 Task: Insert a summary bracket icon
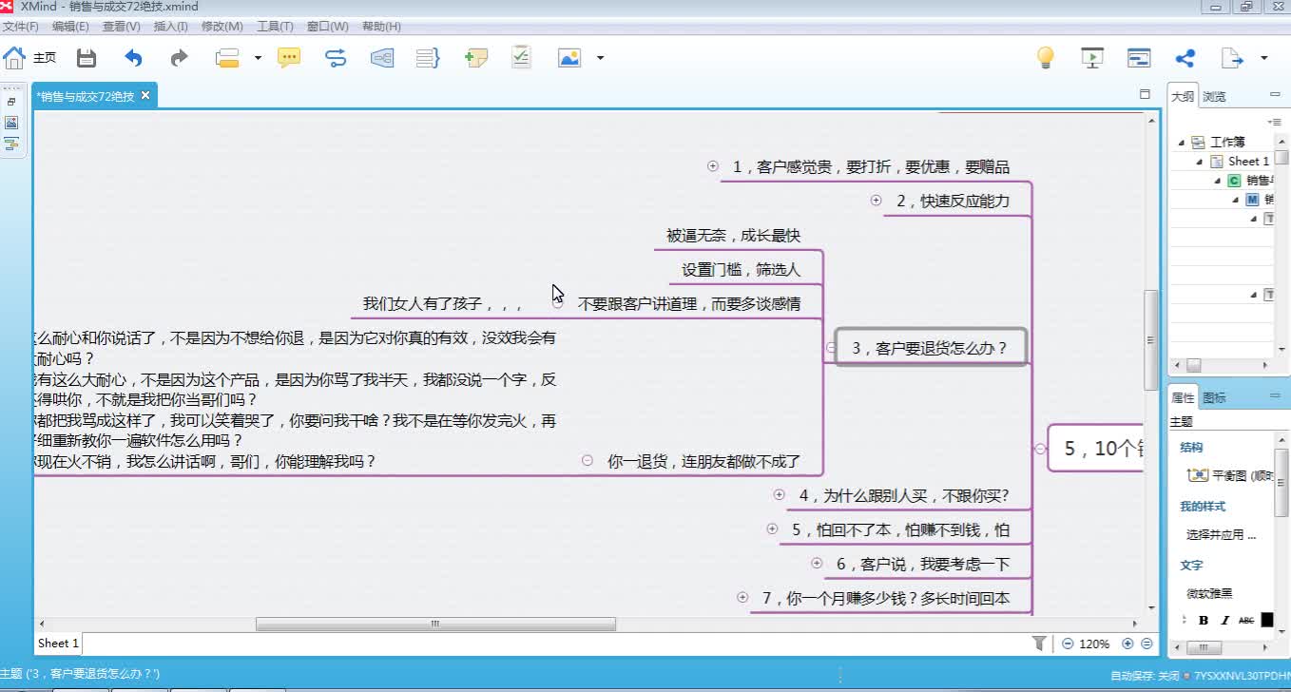pos(428,58)
